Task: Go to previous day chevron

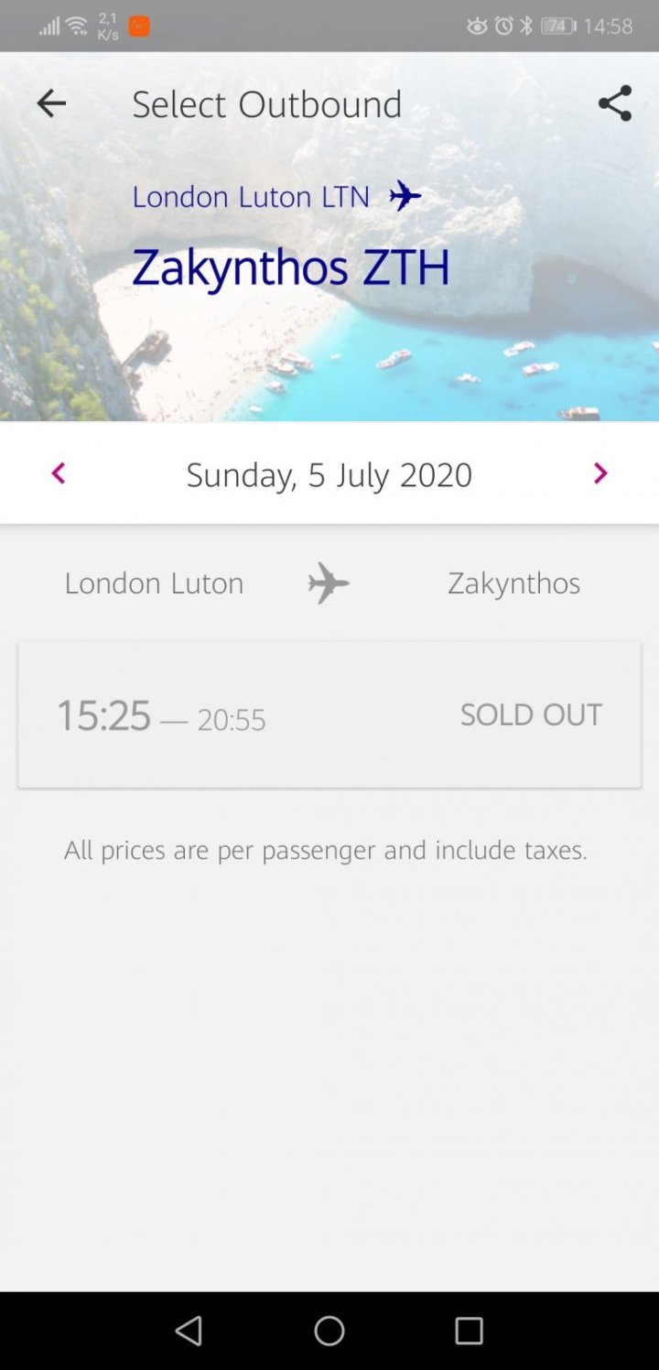Action: [59, 473]
